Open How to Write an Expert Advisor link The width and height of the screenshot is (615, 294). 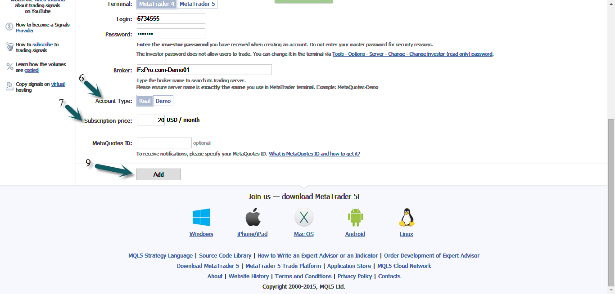(318, 256)
